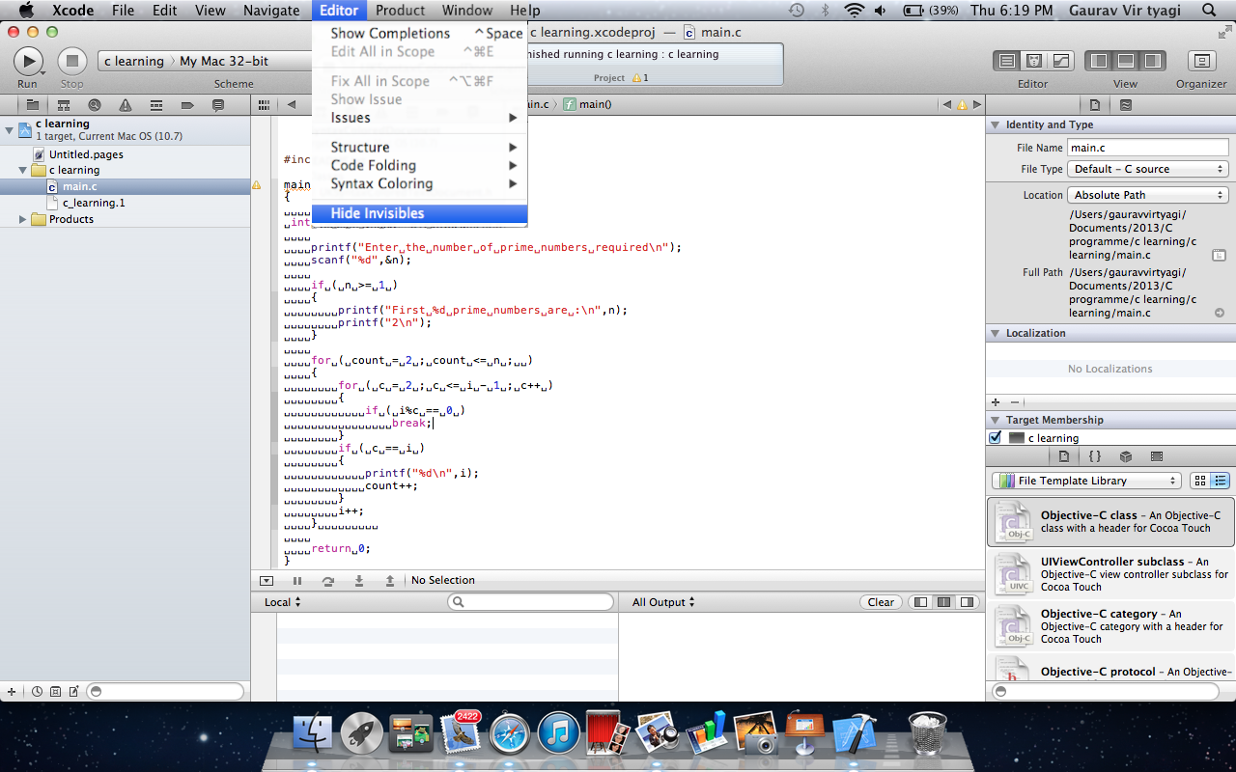The image size is (1236, 772).
Task: Choose Hide Invisibles from Editor menu
Action: (x=378, y=213)
